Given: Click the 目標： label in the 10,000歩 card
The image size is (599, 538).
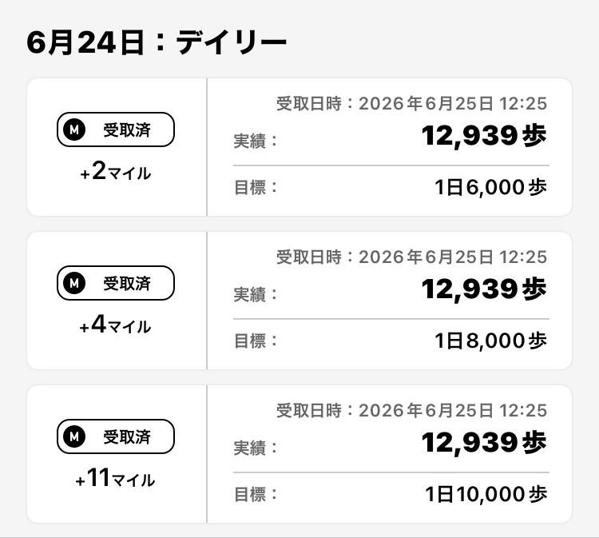Looking at the screenshot, I should (256, 494).
